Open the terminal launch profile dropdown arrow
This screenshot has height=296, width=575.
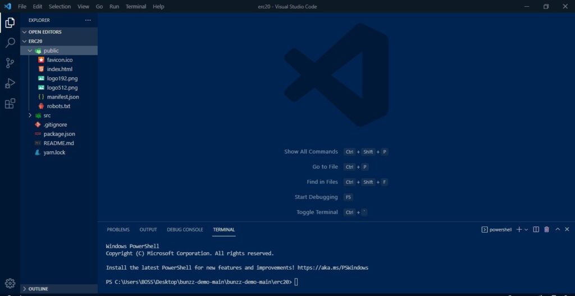[x=526, y=229]
